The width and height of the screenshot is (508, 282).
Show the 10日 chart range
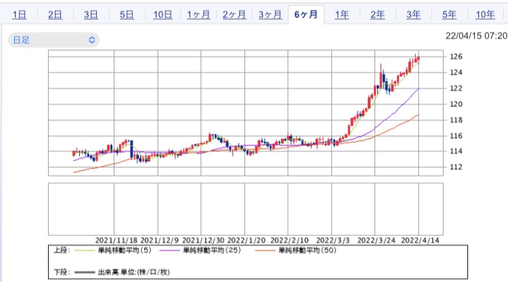click(x=163, y=15)
